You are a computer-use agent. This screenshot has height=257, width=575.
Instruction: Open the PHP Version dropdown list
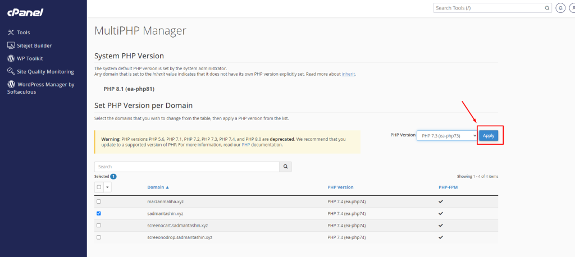446,135
